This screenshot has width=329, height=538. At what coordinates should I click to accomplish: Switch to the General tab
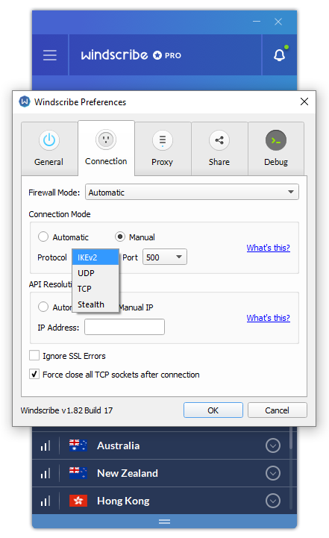pos(49,148)
